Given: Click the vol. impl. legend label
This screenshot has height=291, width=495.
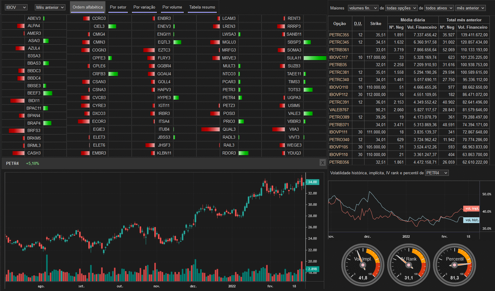Looking at the screenshot, I should click(471, 209).
